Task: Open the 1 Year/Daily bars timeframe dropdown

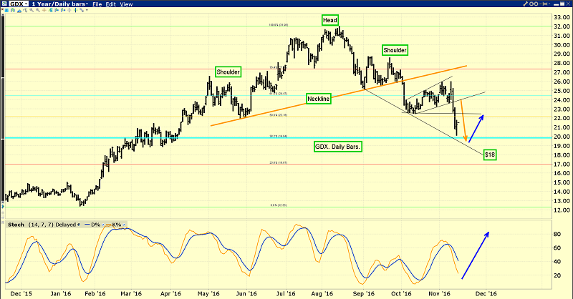Action: pyautogui.click(x=60, y=4)
